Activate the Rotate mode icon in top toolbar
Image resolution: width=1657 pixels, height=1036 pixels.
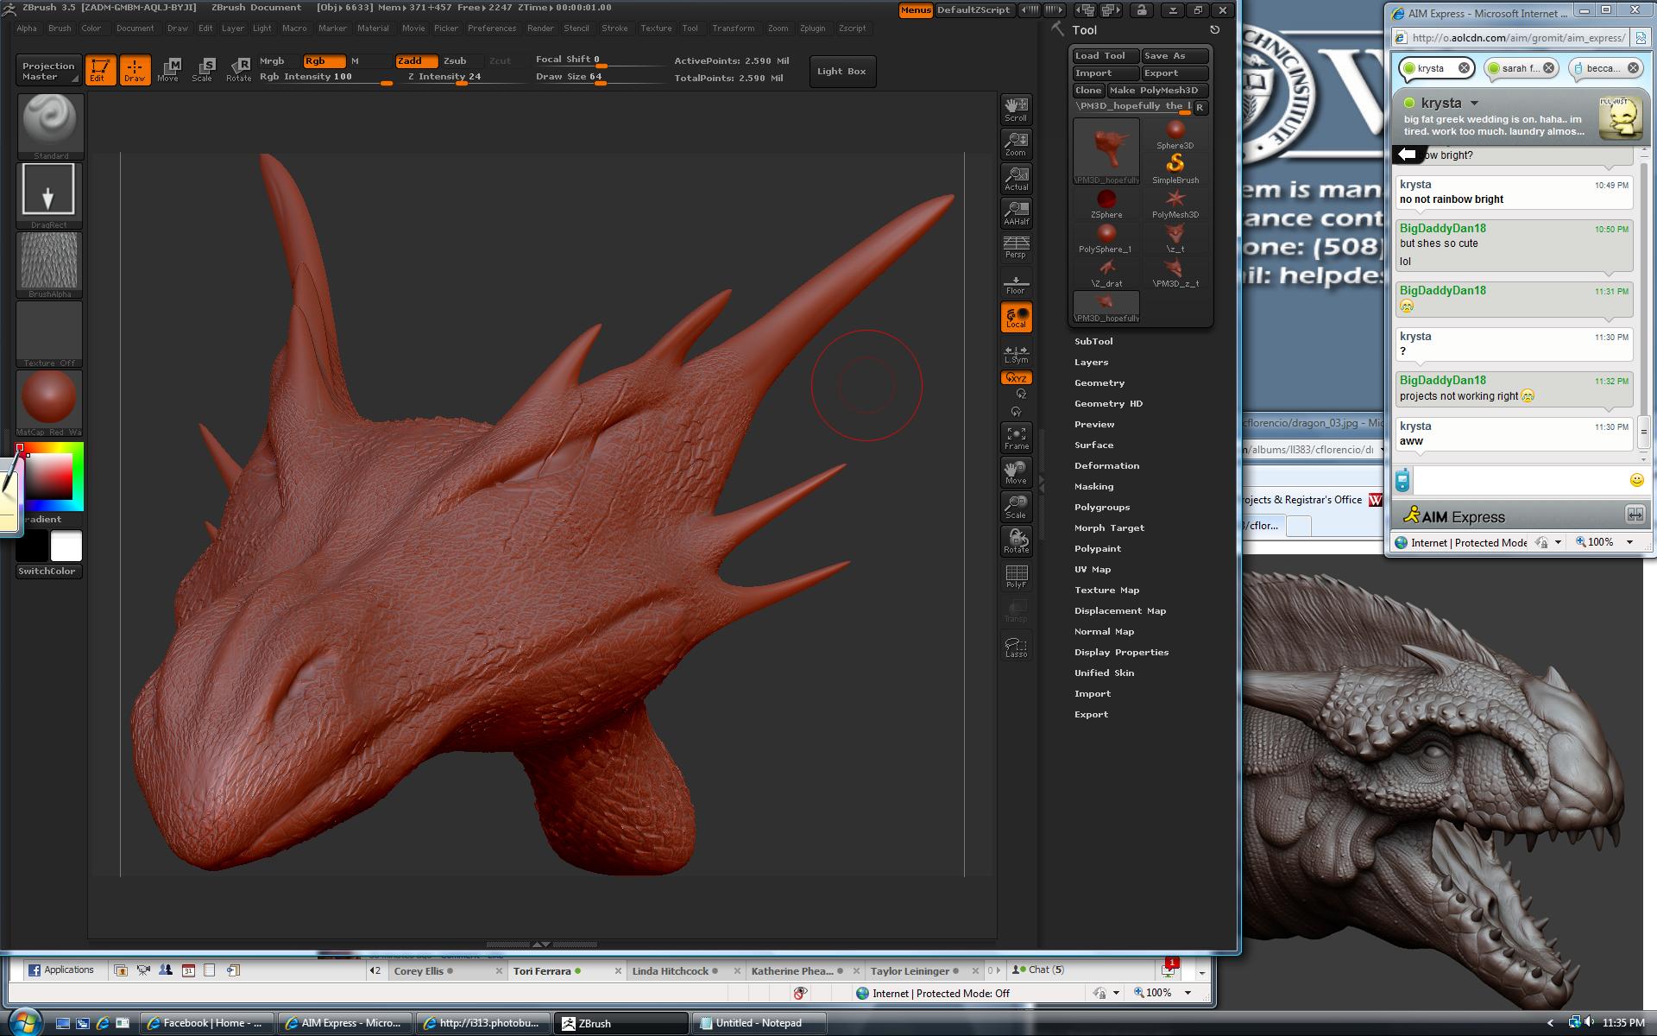238,70
